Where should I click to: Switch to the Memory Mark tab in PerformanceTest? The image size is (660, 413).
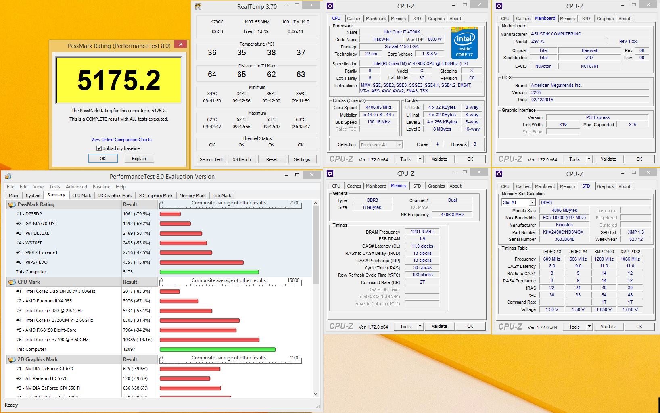pos(192,196)
